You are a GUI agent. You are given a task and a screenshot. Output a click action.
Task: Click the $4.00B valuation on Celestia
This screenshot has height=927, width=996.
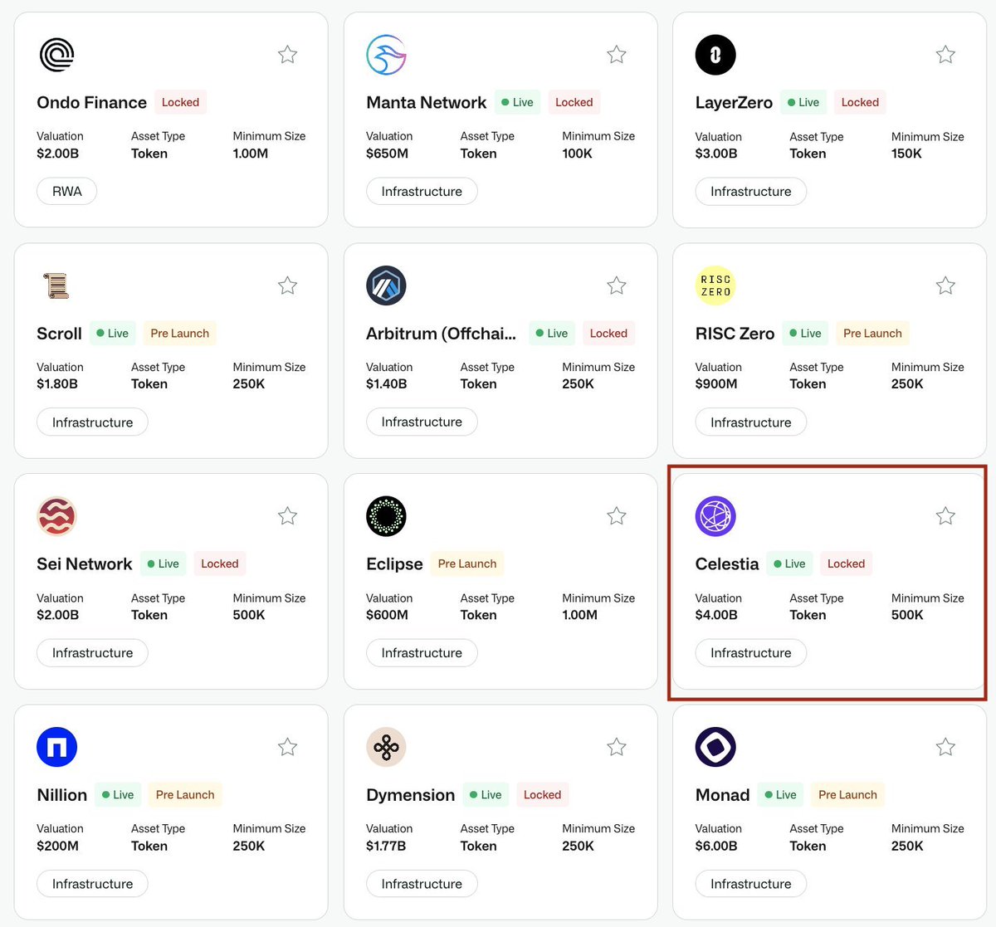click(x=716, y=615)
